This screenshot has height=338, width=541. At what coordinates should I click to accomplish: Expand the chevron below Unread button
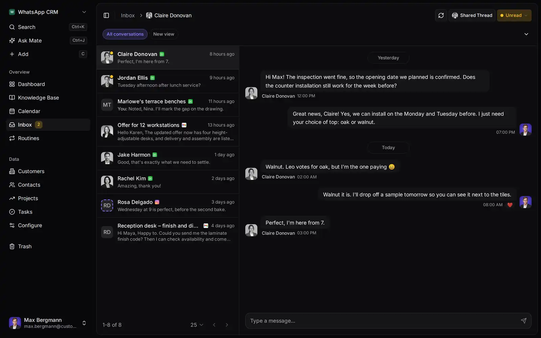[526, 34]
